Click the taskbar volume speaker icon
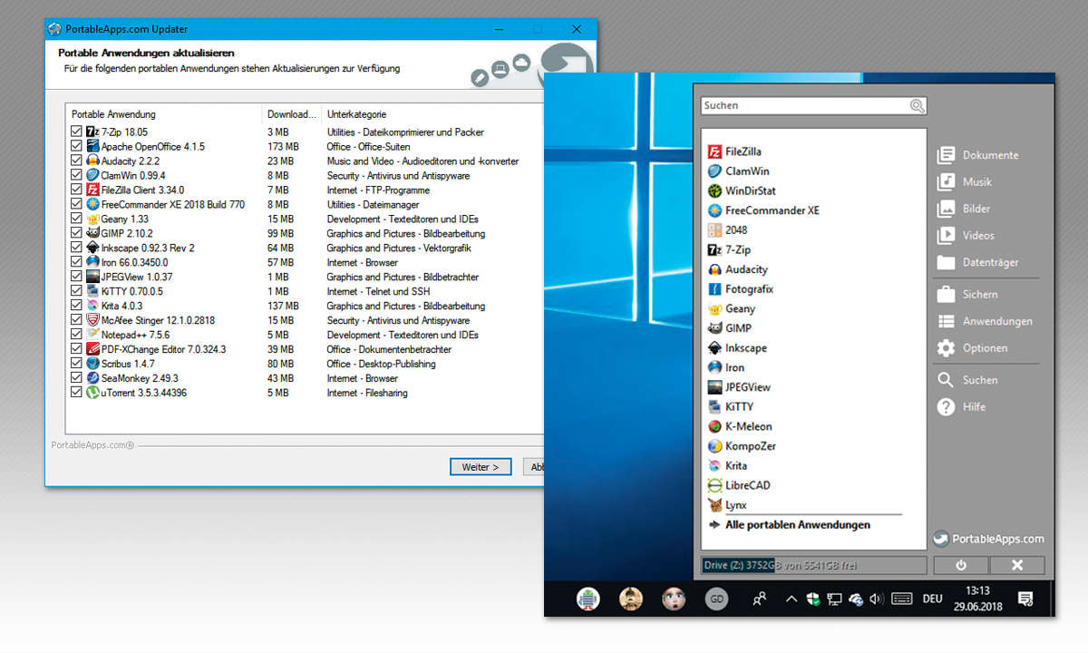1088x653 pixels. coord(876,599)
